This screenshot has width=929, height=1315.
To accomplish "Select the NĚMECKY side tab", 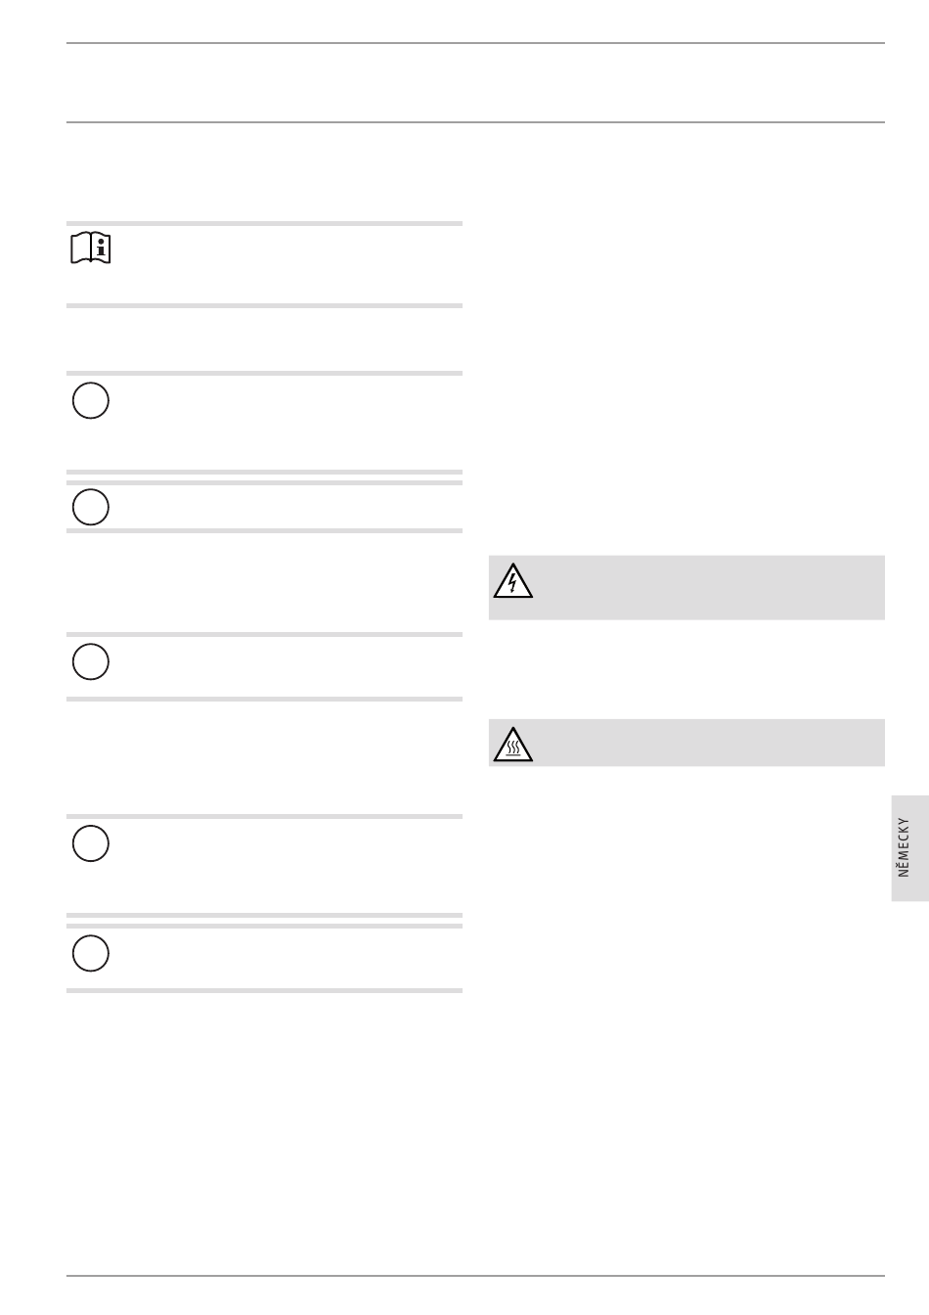I will 909,847.
